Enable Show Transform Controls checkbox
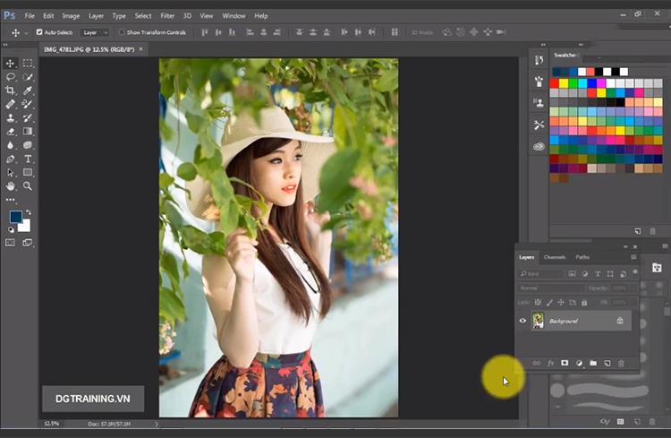 click(120, 32)
